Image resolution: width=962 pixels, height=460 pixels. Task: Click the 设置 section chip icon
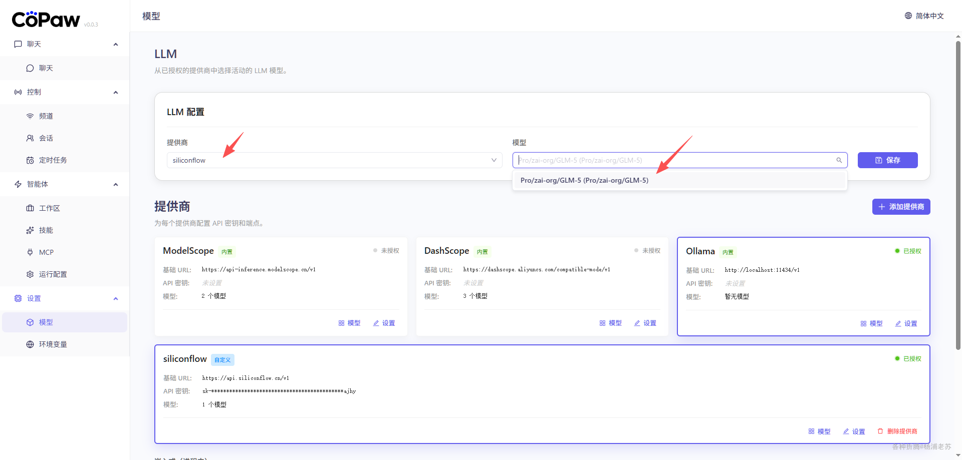tap(18, 298)
